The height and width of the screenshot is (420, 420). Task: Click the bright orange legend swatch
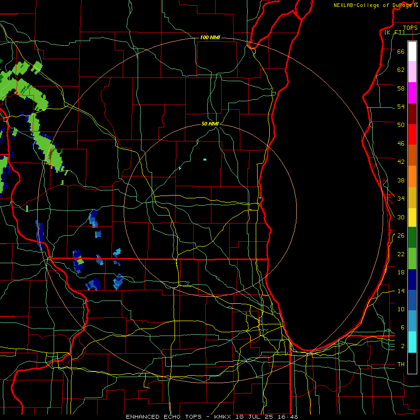tap(412, 176)
